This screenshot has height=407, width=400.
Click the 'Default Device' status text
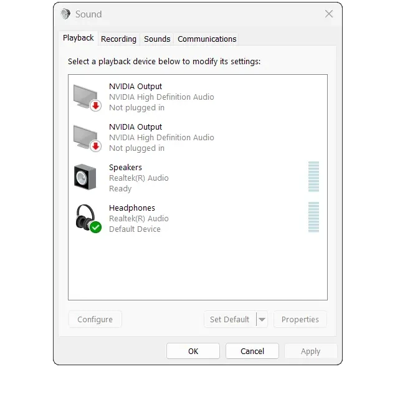tap(135, 229)
